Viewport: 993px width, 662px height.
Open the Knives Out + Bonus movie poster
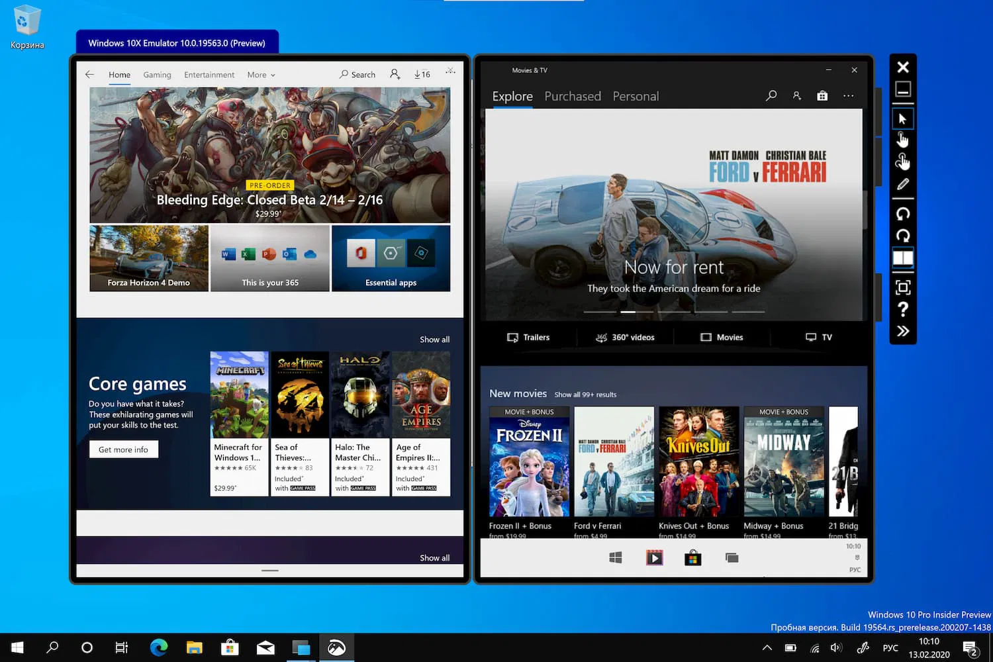pos(698,461)
